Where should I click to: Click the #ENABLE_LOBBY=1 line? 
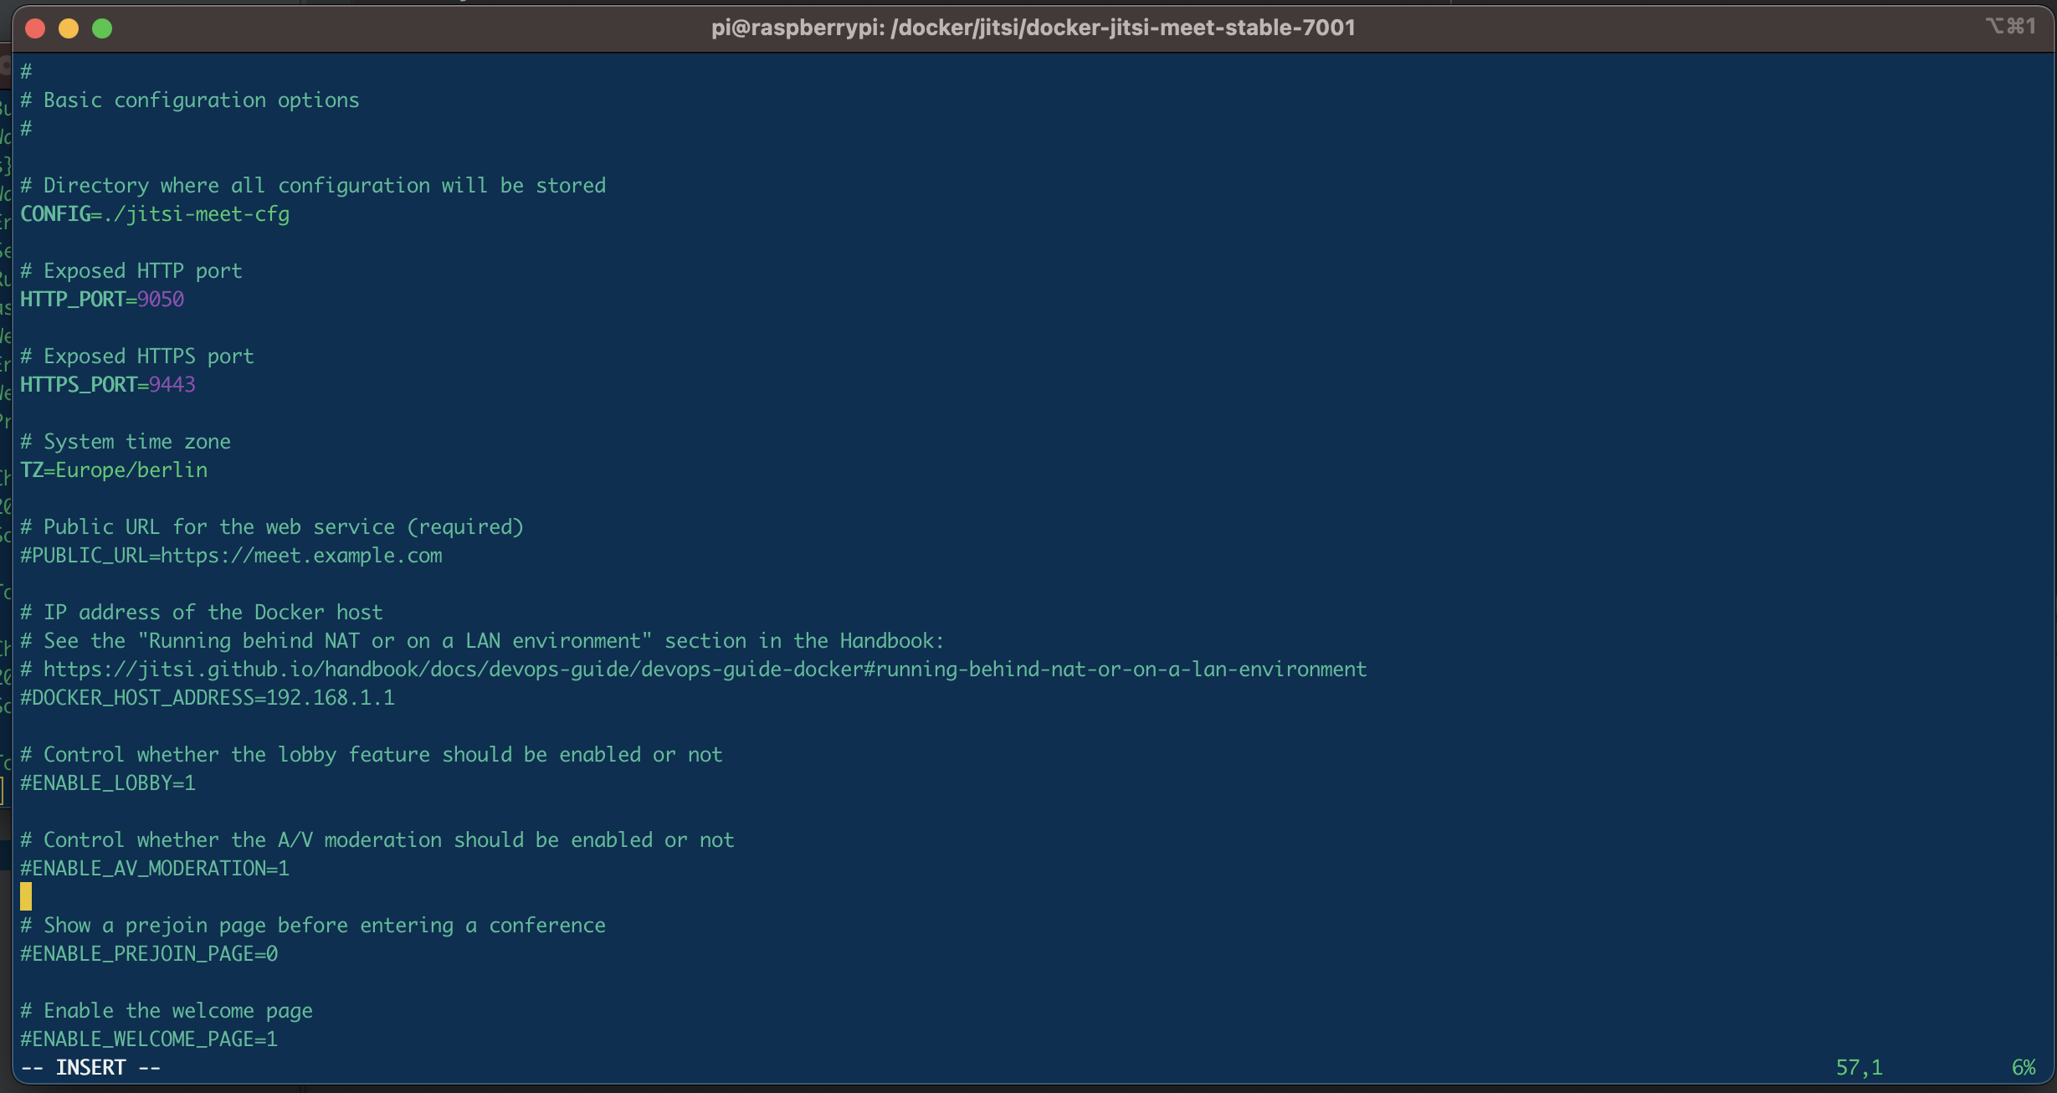click(108, 783)
